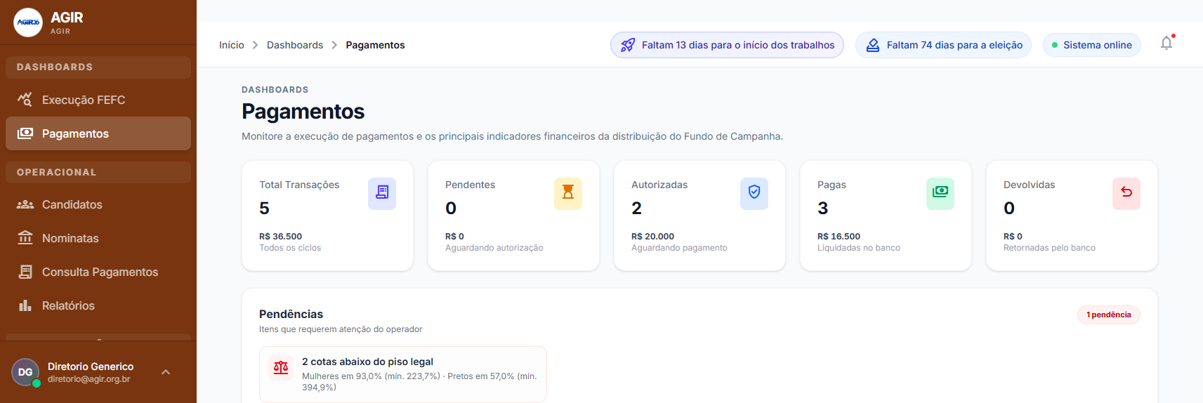Click the Pendentes card title
The width and height of the screenshot is (1203, 403).
pos(470,185)
